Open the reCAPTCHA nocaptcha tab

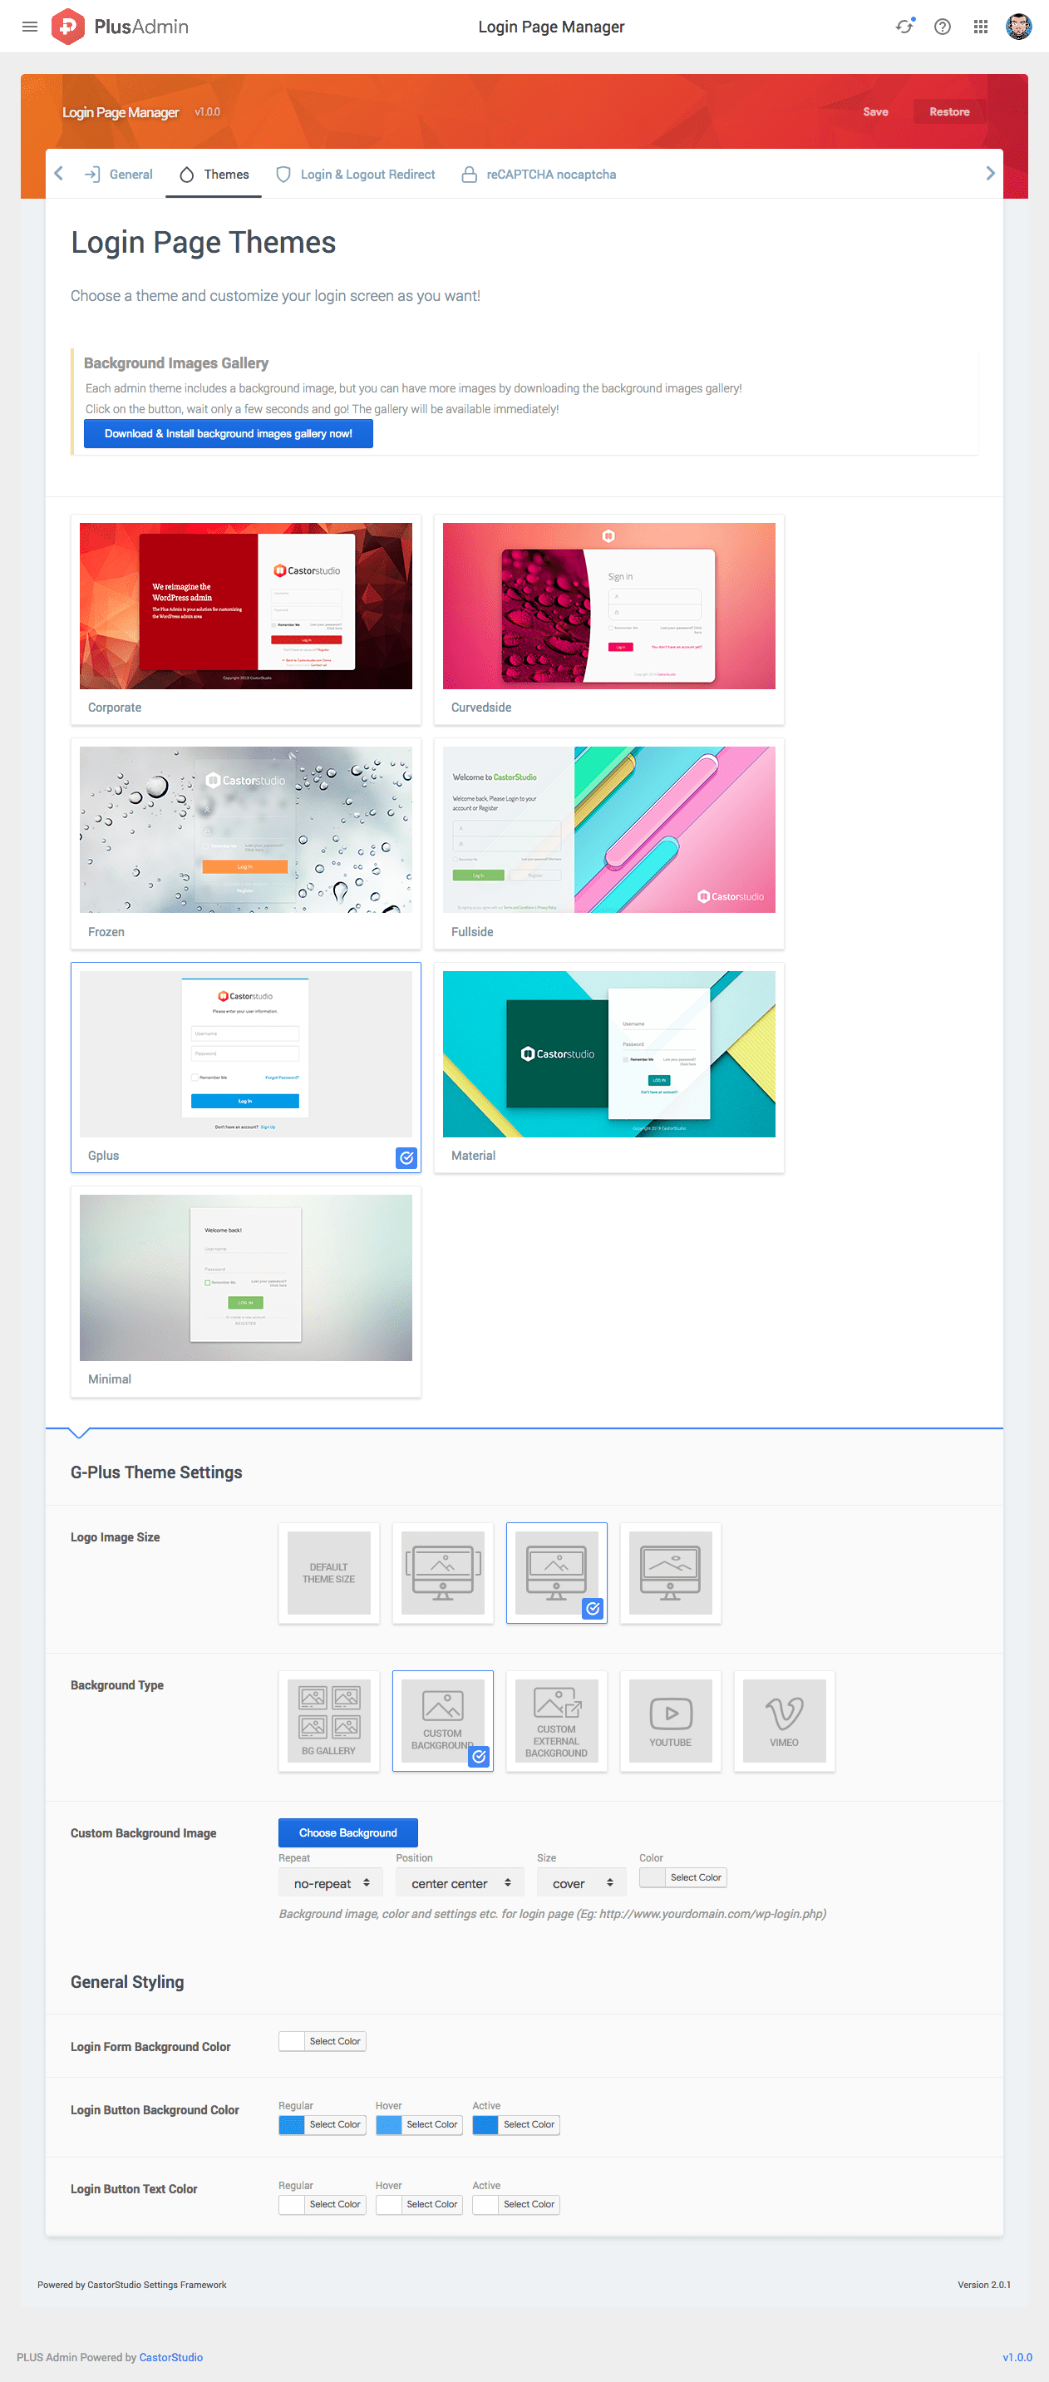point(539,175)
